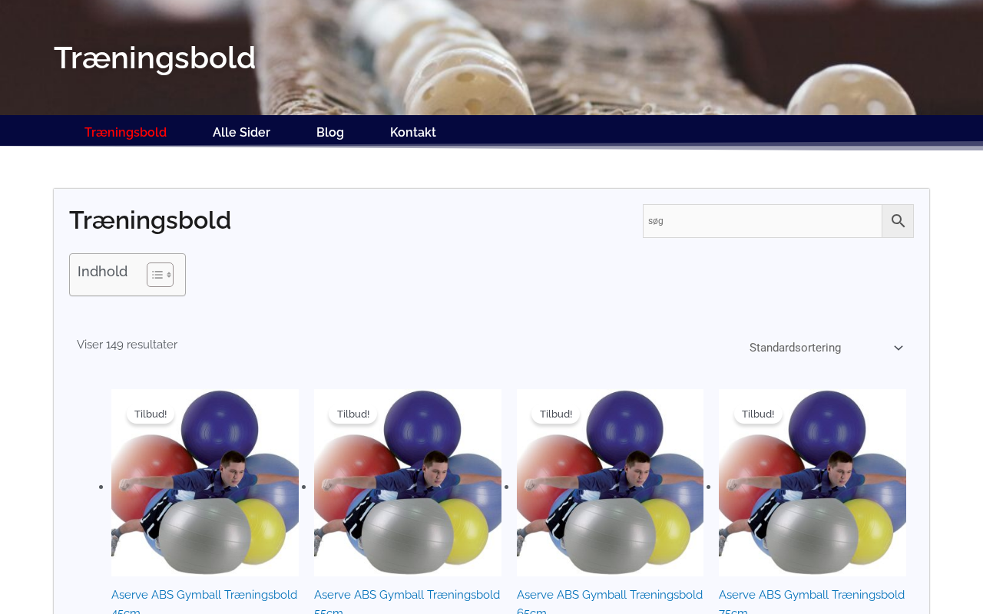Click the Træningsbold site title in header
This screenshot has height=614, width=983.
coord(154,58)
